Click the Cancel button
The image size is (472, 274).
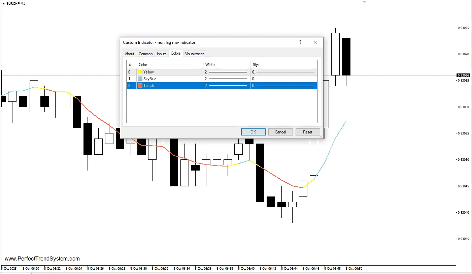280,132
